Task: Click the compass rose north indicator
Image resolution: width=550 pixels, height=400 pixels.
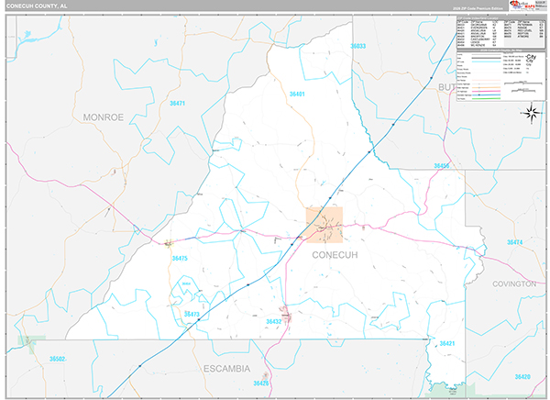Action: (x=532, y=113)
